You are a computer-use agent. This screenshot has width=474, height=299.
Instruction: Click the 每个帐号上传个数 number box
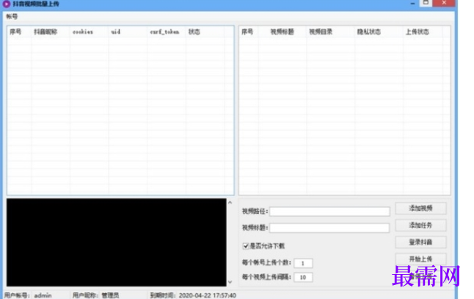click(303, 263)
